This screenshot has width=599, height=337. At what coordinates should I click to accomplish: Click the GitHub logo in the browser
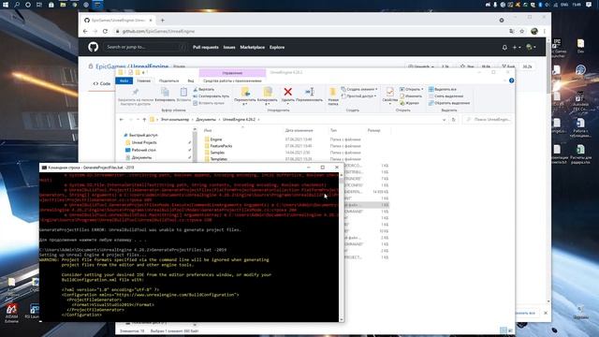click(94, 47)
